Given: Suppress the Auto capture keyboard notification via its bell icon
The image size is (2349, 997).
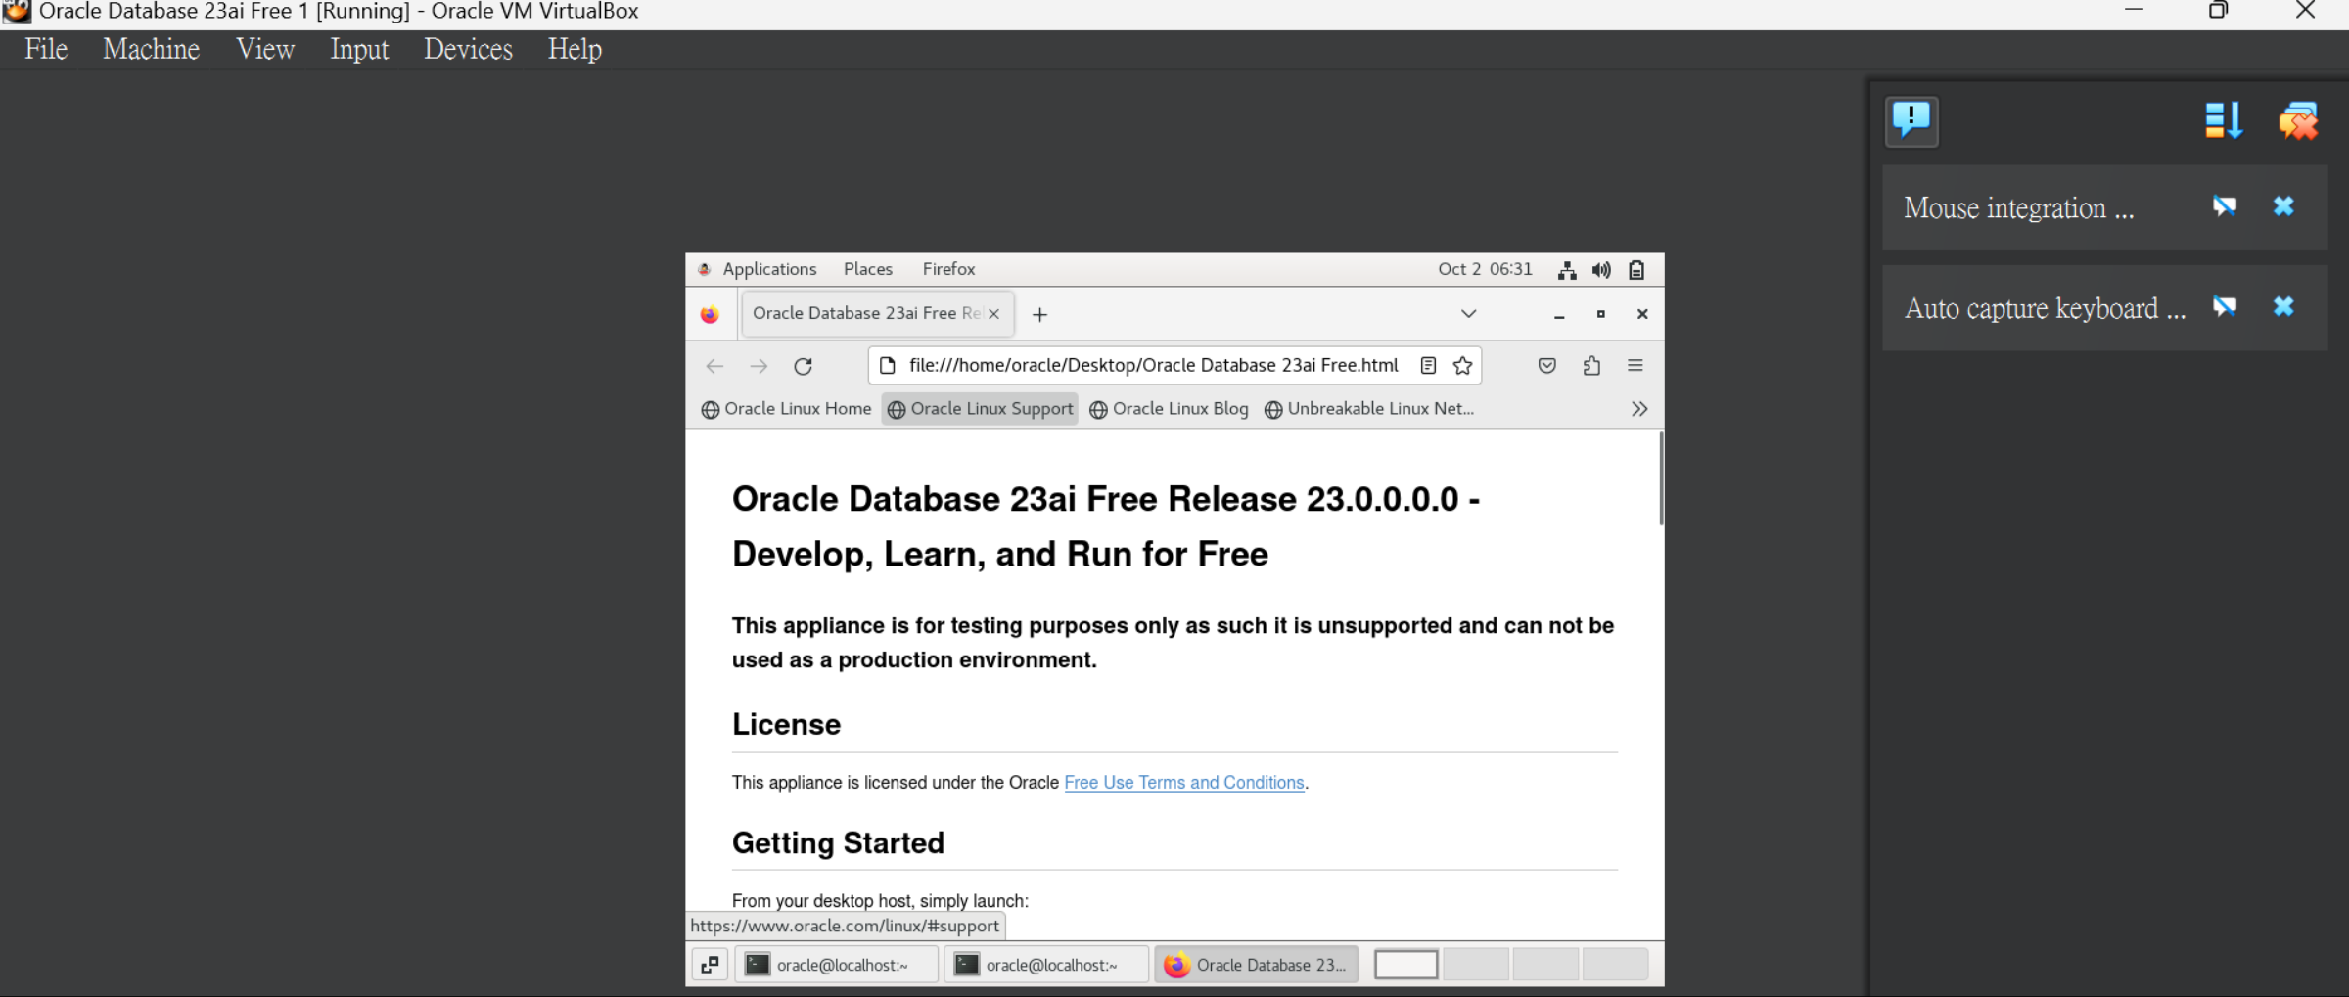Looking at the screenshot, I should (2224, 307).
